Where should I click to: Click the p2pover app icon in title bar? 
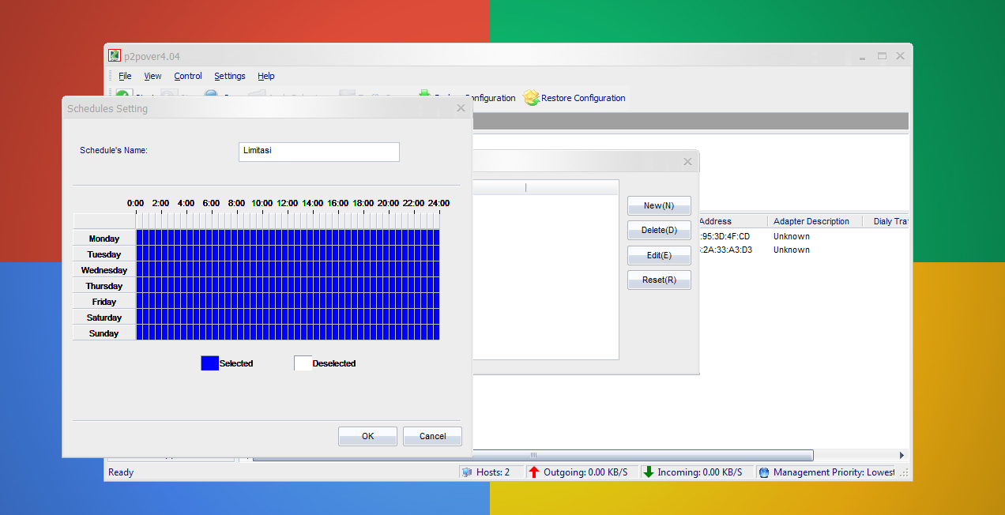point(115,55)
